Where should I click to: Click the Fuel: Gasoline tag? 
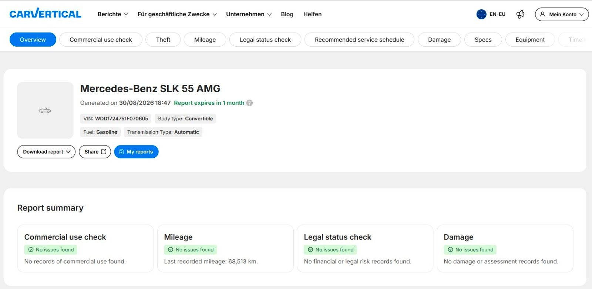(x=100, y=132)
